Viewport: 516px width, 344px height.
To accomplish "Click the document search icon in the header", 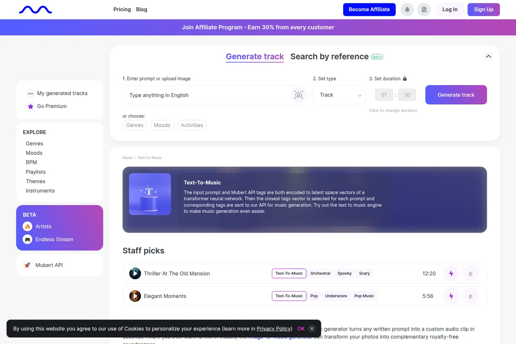I will (x=424, y=9).
